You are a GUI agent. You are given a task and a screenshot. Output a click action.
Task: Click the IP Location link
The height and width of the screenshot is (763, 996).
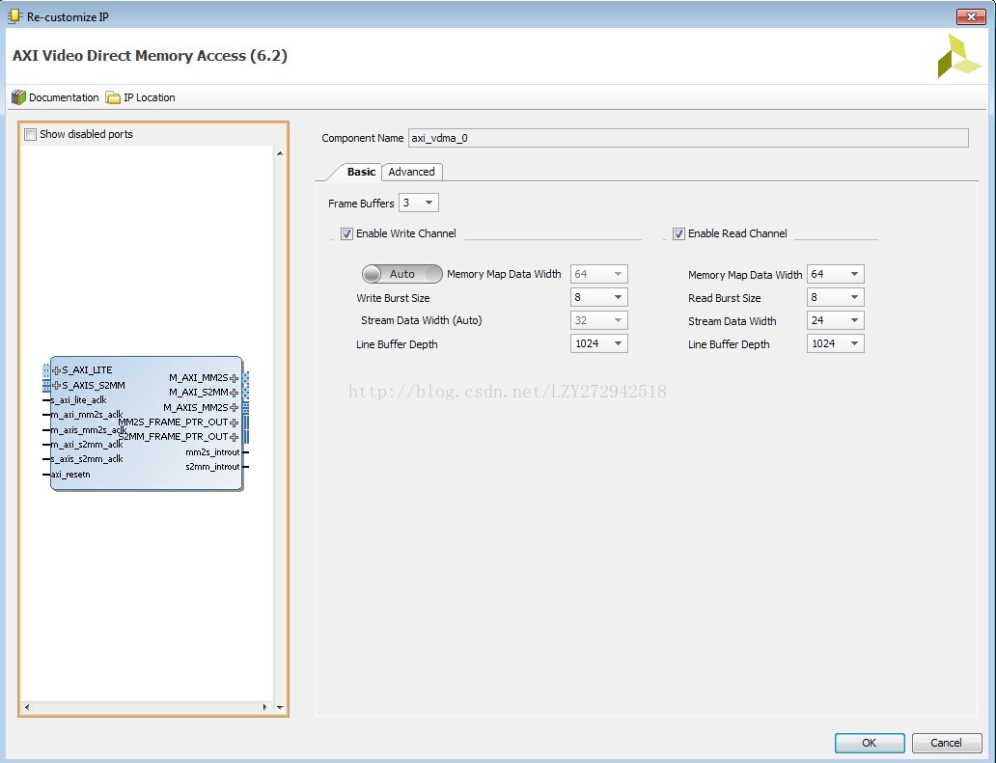150,97
